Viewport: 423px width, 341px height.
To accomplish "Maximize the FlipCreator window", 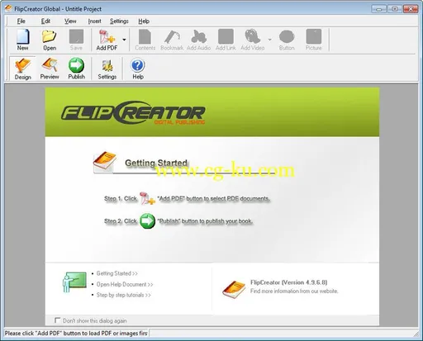I will coord(394,9).
